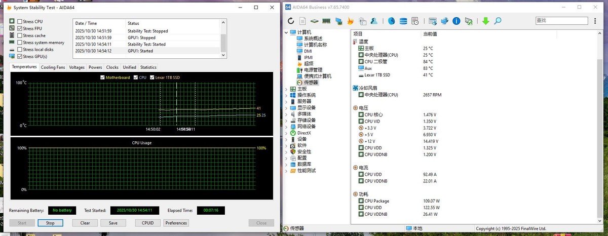The width and height of the screenshot is (608, 236).
Task: Click the green download arrow icon
Action: 485,21
